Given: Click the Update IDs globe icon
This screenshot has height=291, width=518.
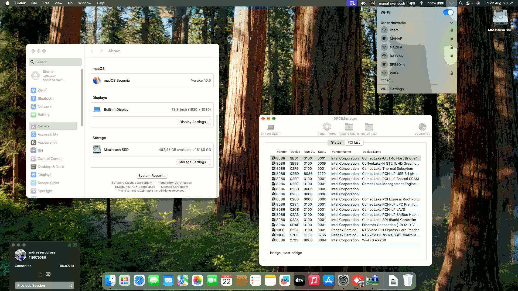Looking at the screenshot, I should coord(422,127).
